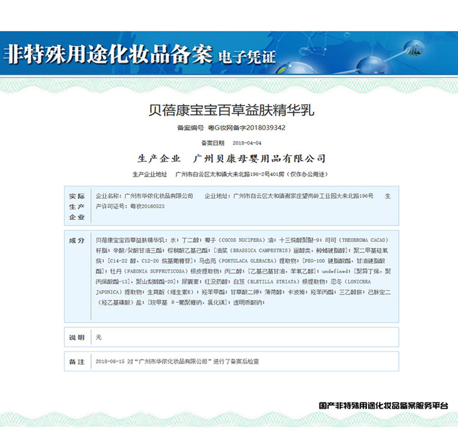This screenshot has height=435, width=458.
Task: Click the filing date 2018-04-04
Action: point(247,143)
